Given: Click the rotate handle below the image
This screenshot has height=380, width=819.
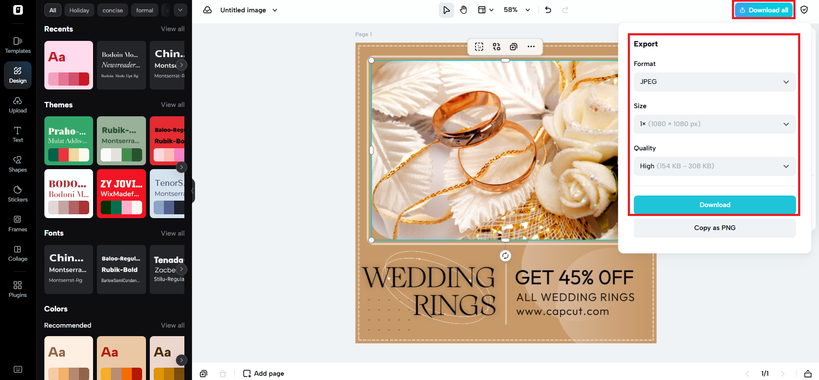Looking at the screenshot, I should (505, 256).
